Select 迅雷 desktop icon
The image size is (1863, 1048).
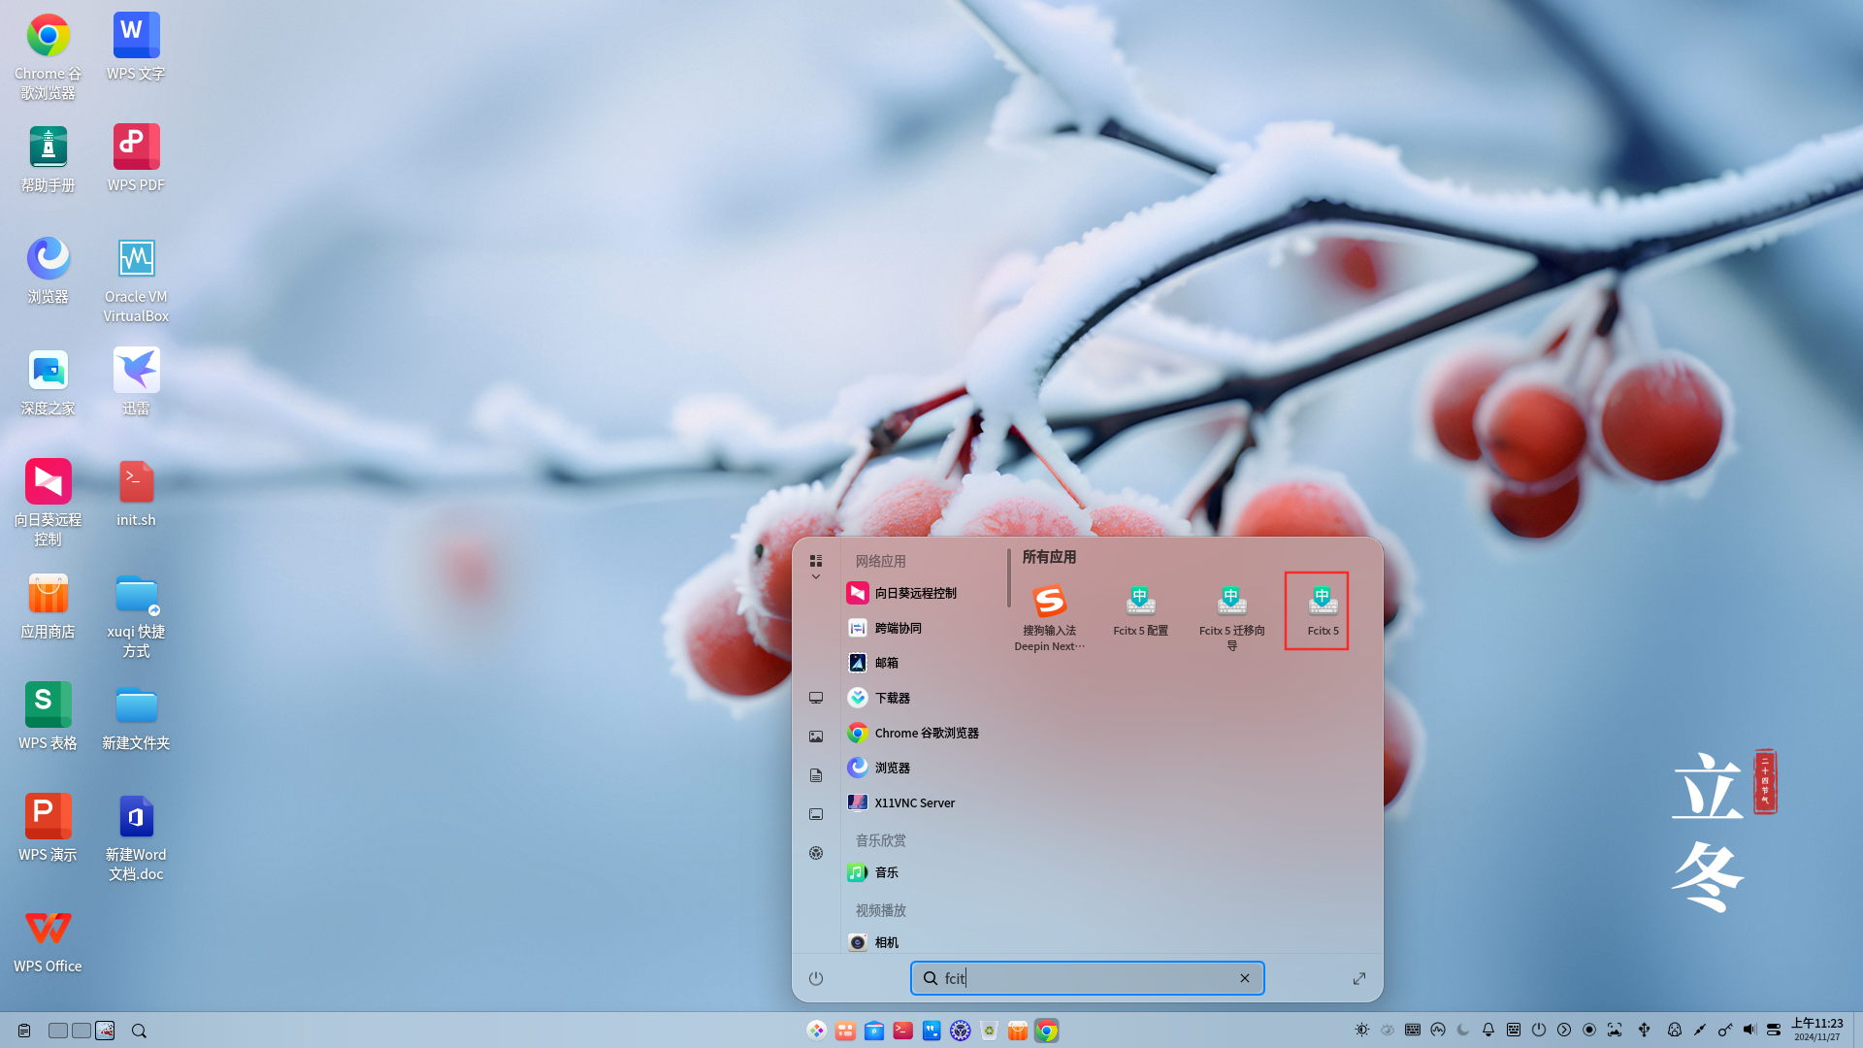[136, 381]
